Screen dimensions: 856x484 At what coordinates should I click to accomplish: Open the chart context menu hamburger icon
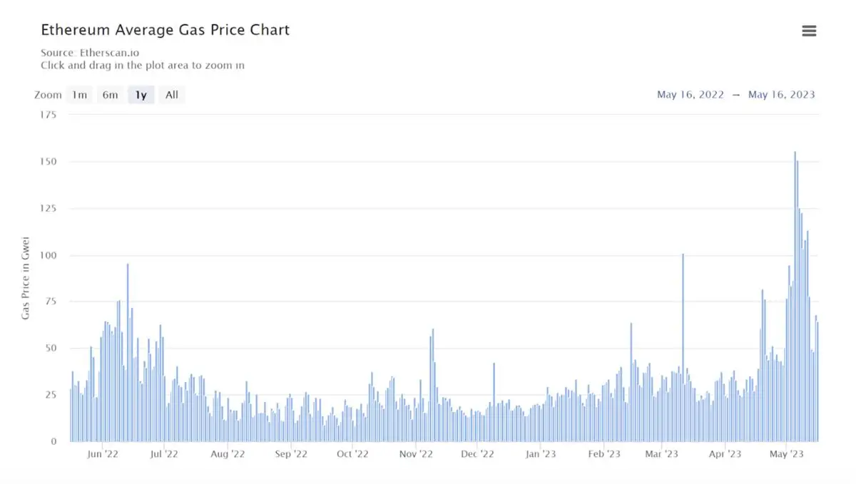pos(809,31)
